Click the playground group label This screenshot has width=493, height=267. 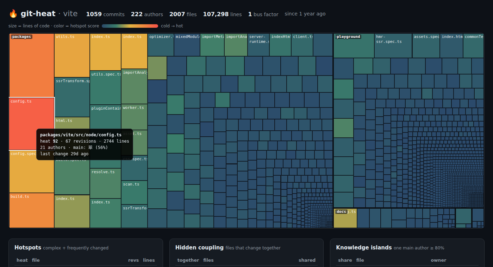348,37
